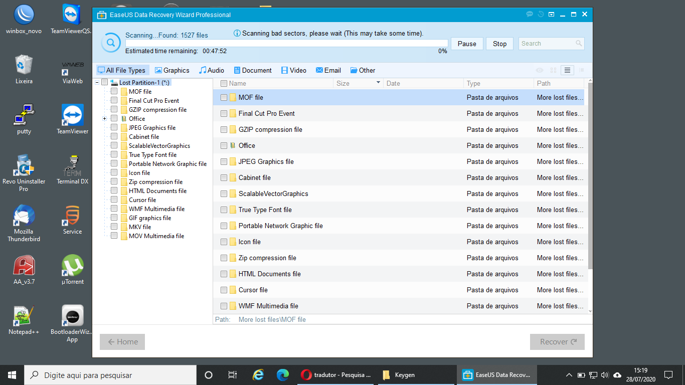Click the MOF file folder icon in list
Viewport: 685px width, 385px height.
233,97
